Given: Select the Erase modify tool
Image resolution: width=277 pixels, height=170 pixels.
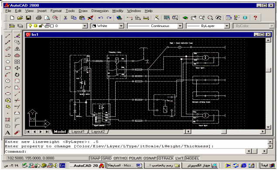Looking at the screenshot, I should coord(17,36).
